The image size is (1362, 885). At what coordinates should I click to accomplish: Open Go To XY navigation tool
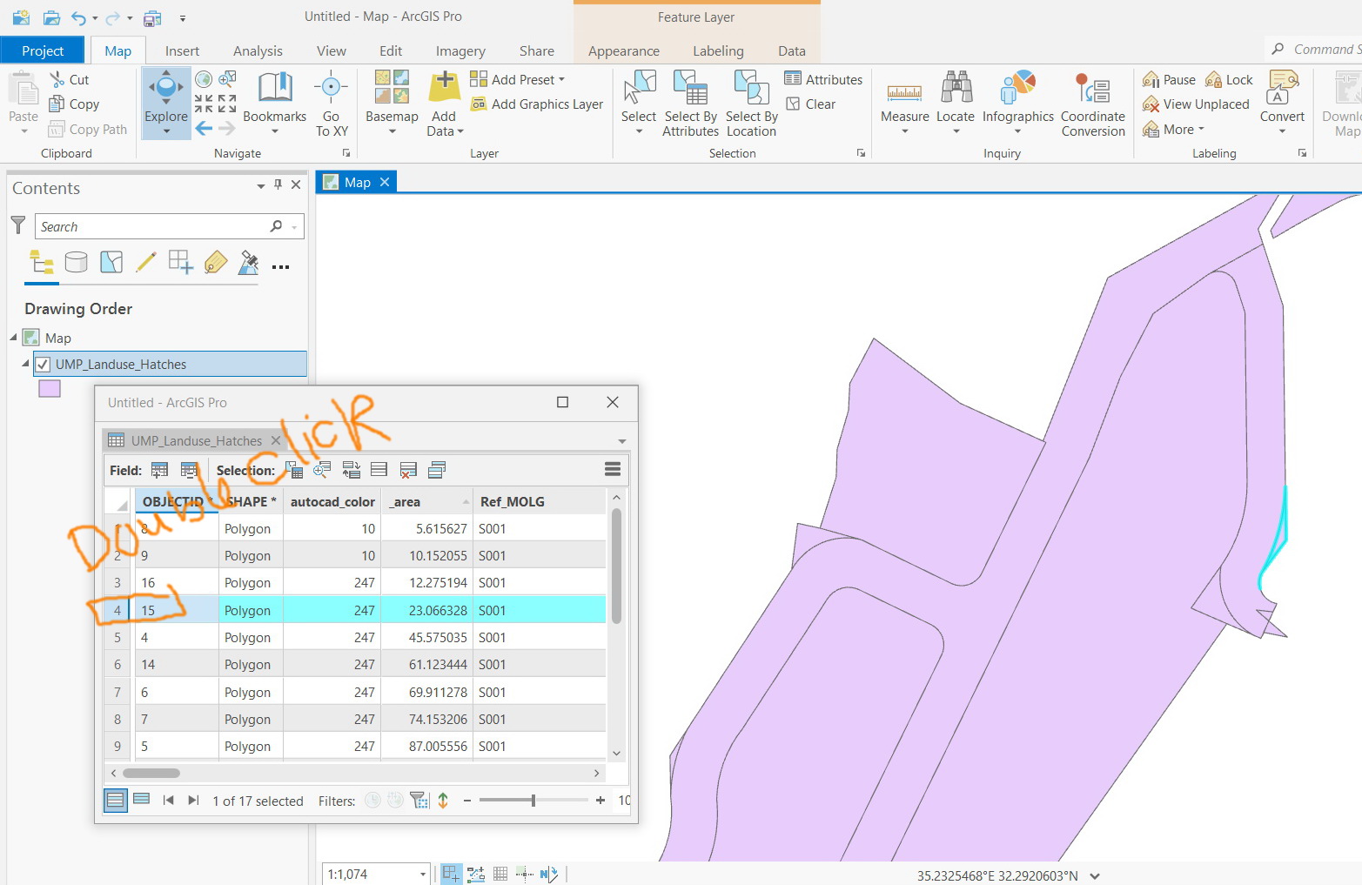(x=331, y=104)
